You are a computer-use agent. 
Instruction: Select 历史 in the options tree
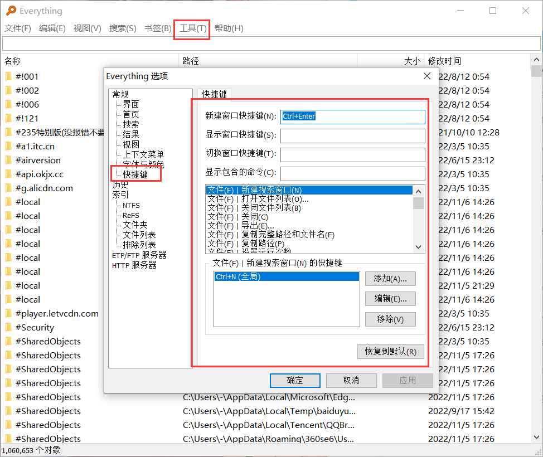[120, 184]
